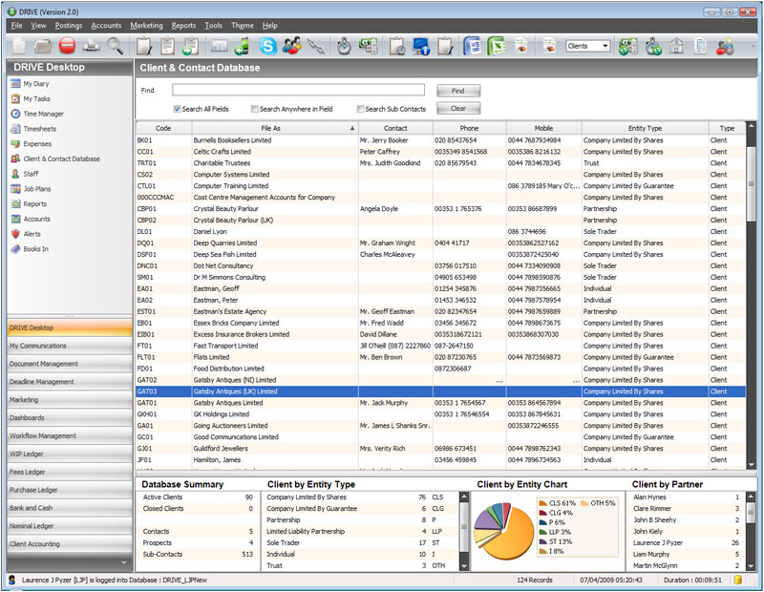Select the Hamilton, James client row
The height and width of the screenshot is (592, 764).
pos(440,460)
